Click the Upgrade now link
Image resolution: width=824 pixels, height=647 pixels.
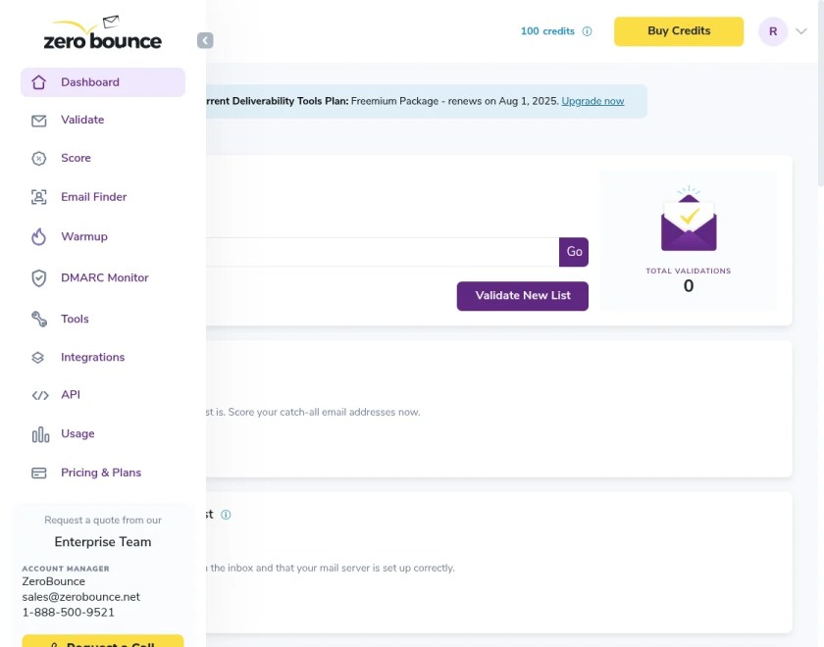point(592,100)
